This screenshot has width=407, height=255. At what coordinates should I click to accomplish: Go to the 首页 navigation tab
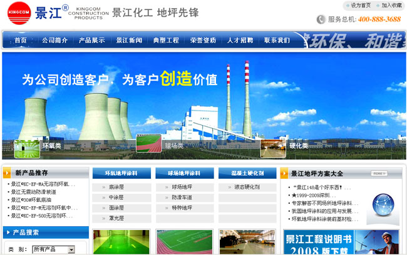(21, 40)
